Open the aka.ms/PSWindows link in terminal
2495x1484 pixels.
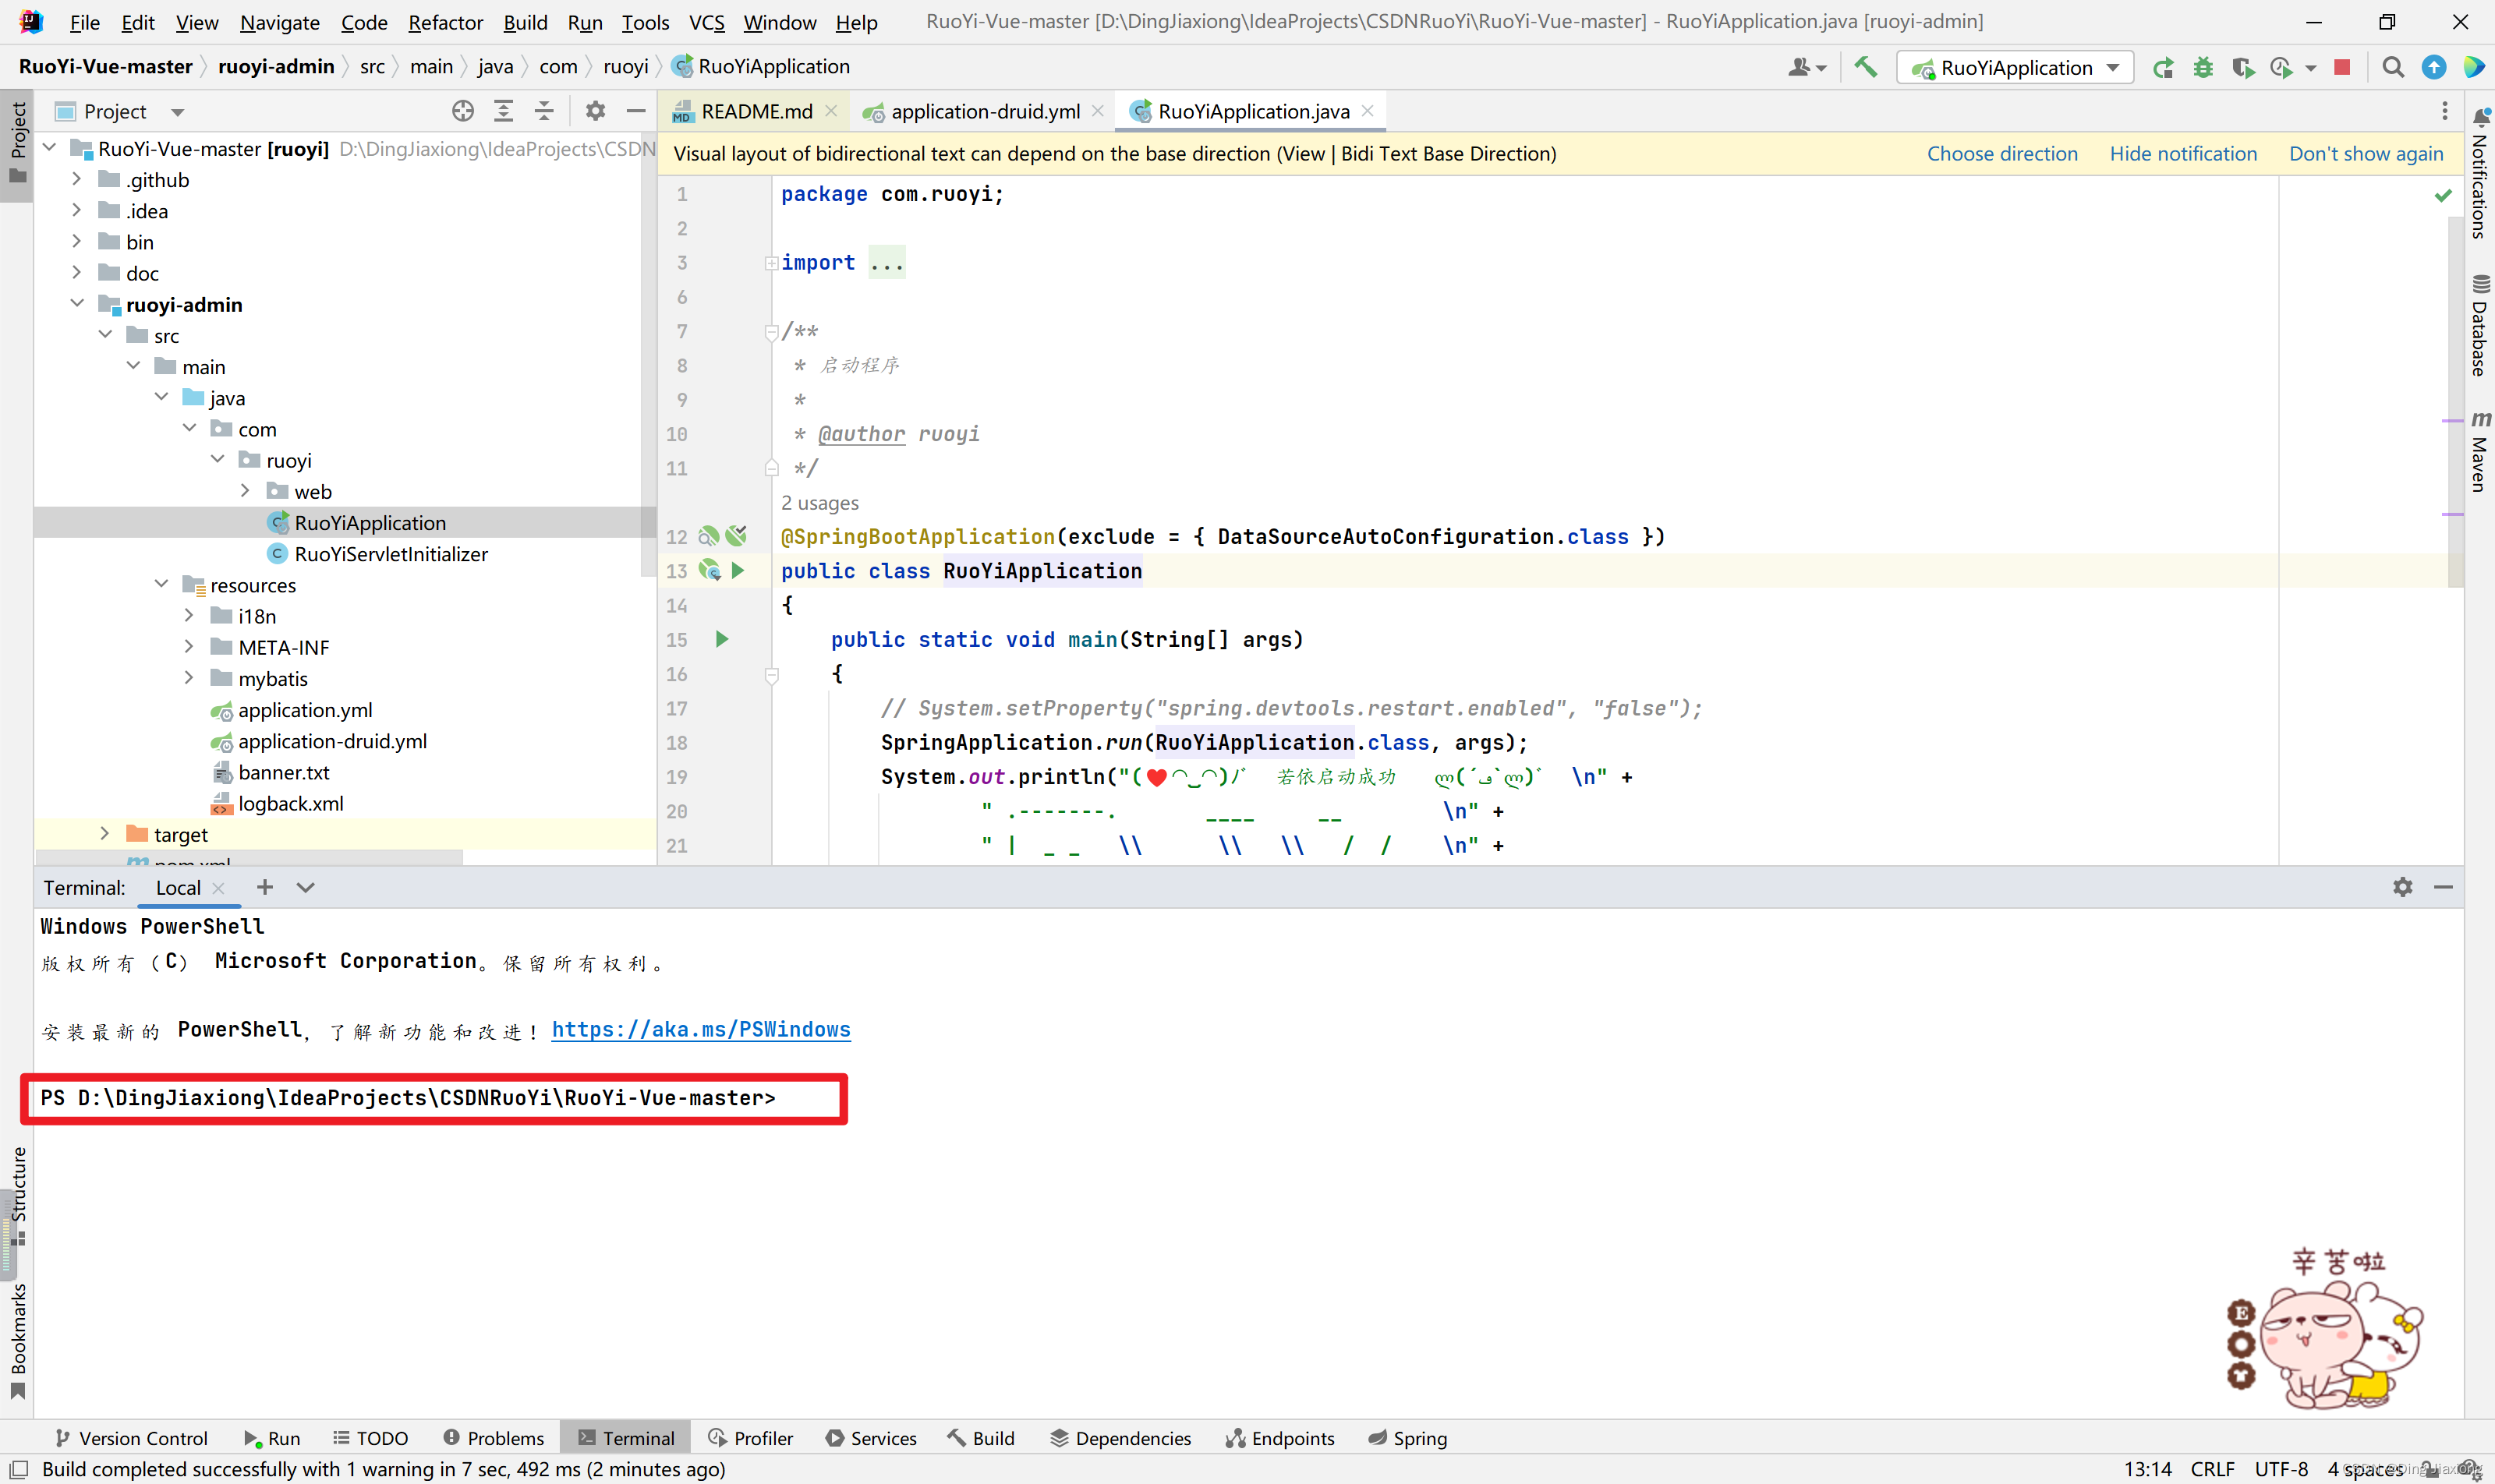pos(700,1029)
